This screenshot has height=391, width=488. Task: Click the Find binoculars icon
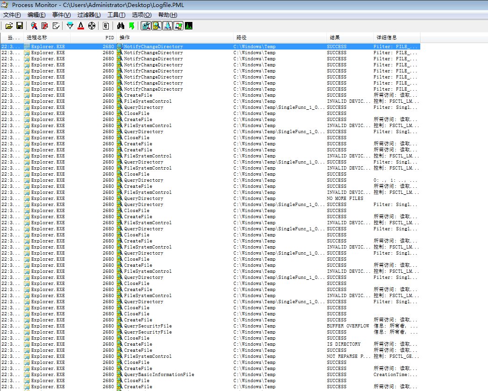121,26
